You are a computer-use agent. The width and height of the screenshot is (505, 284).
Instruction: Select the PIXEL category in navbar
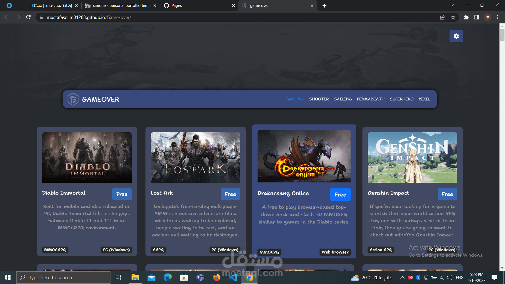coord(424,99)
